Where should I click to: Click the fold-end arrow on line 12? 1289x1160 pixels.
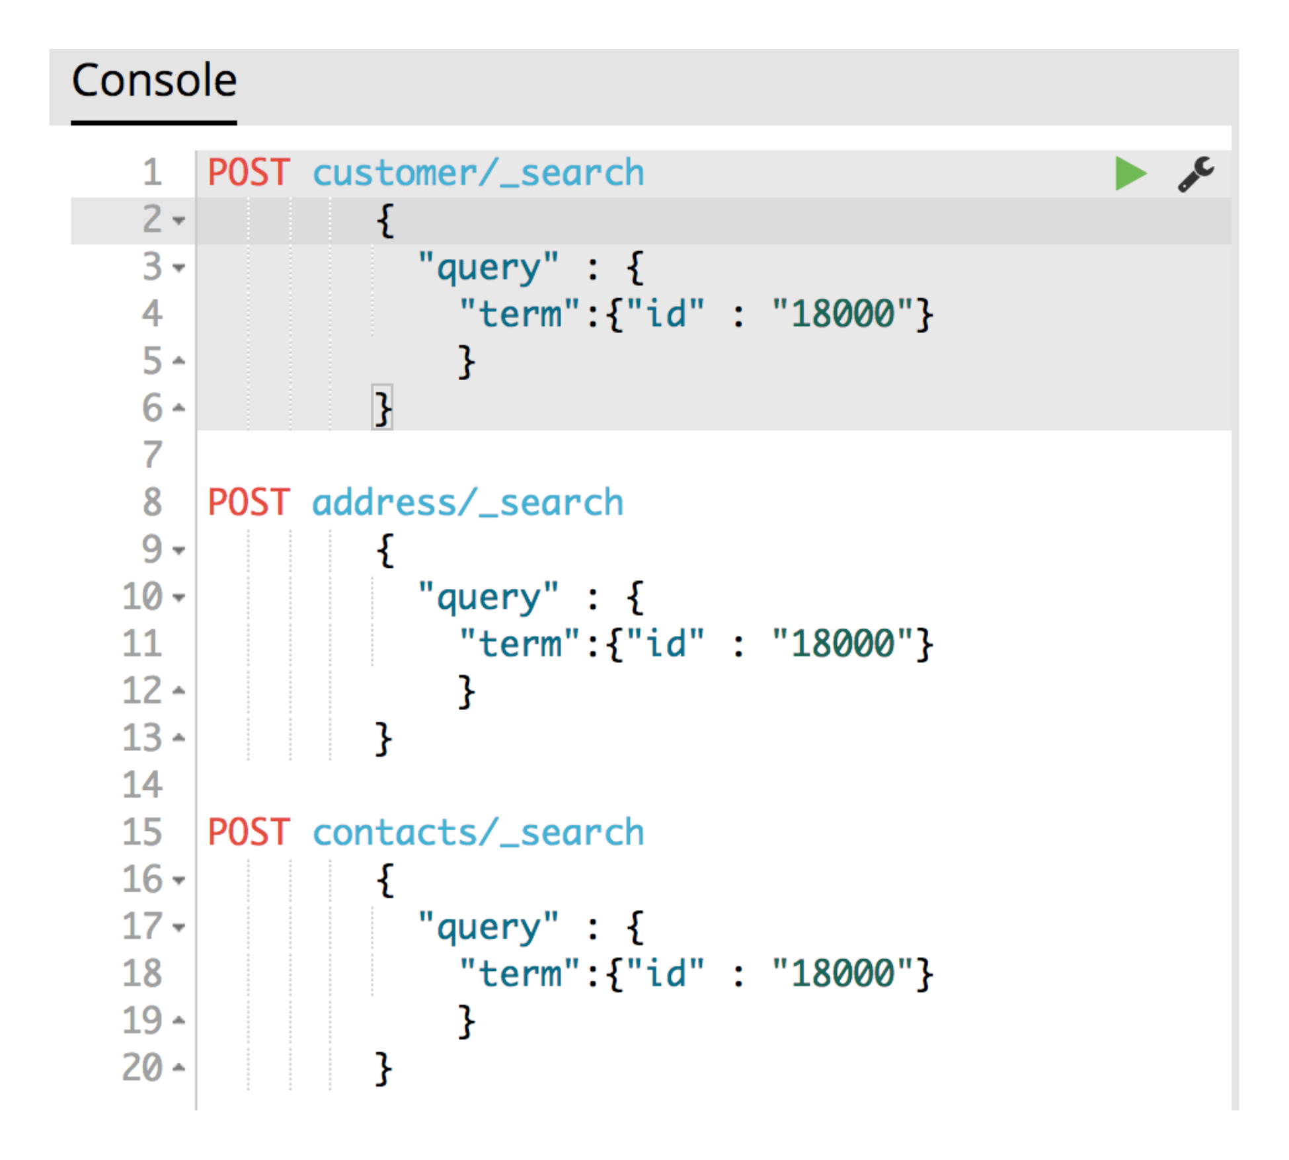(x=178, y=691)
